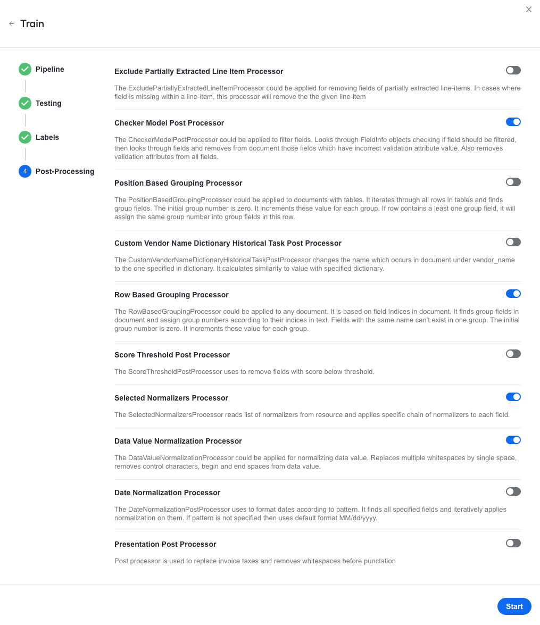
Task: Open the Testing step
Action: pos(48,103)
